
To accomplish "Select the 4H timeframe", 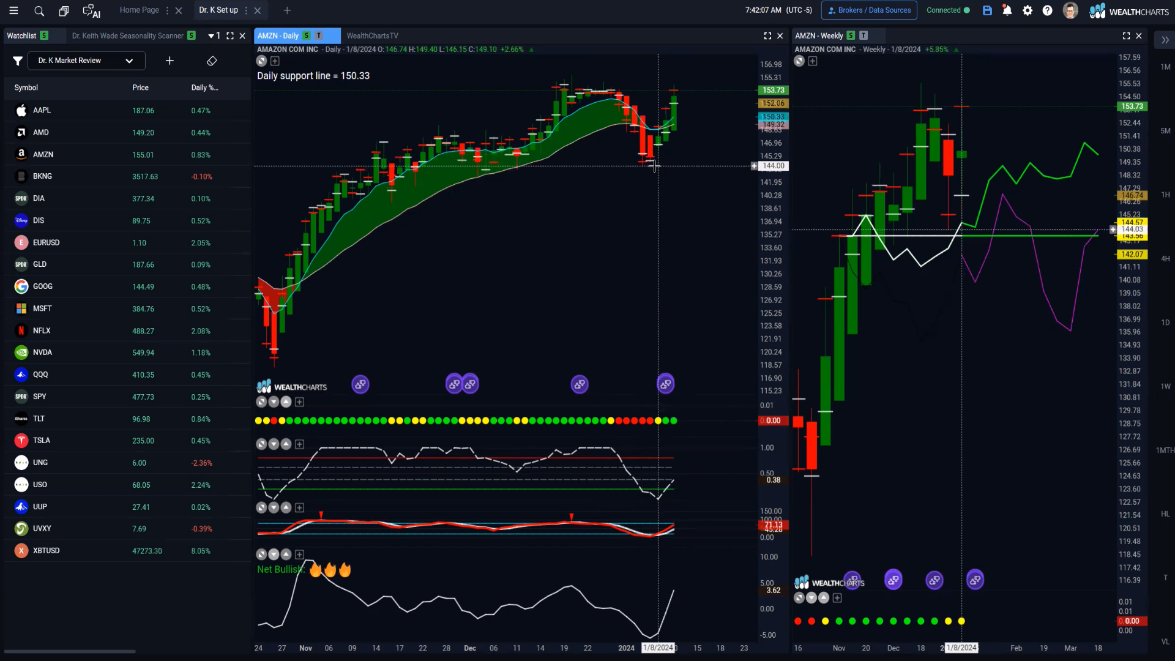I will coord(1165,258).
